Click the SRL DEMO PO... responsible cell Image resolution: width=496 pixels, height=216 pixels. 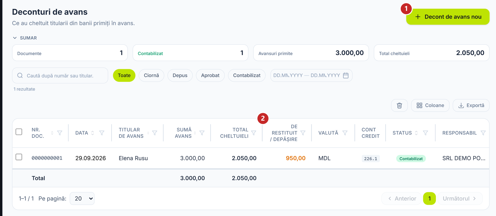pyautogui.click(x=464, y=158)
